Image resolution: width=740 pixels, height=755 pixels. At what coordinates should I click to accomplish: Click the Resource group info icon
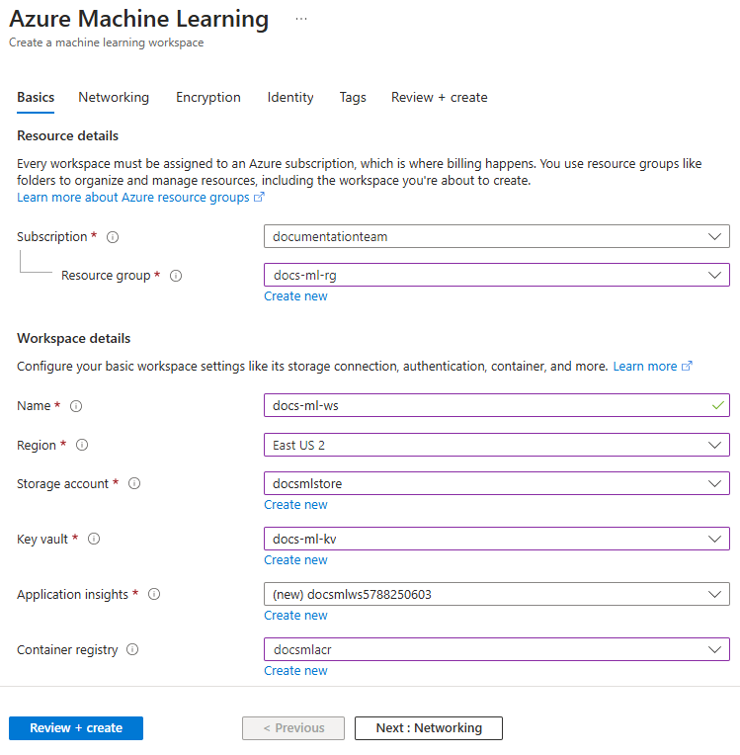(x=176, y=276)
